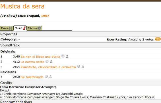Click magnifier icon for La nostra notte
Viewport: 161px width, 103px height.
pyautogui.click(x=47, y=61)
